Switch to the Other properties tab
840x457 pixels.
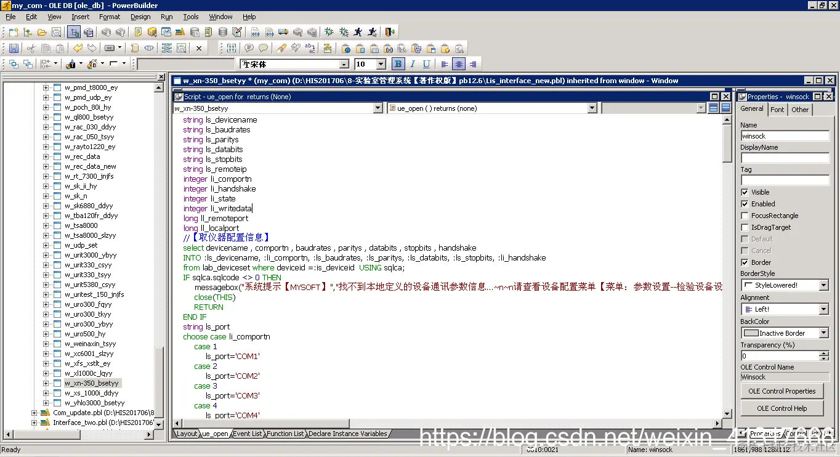coord(800,110)
